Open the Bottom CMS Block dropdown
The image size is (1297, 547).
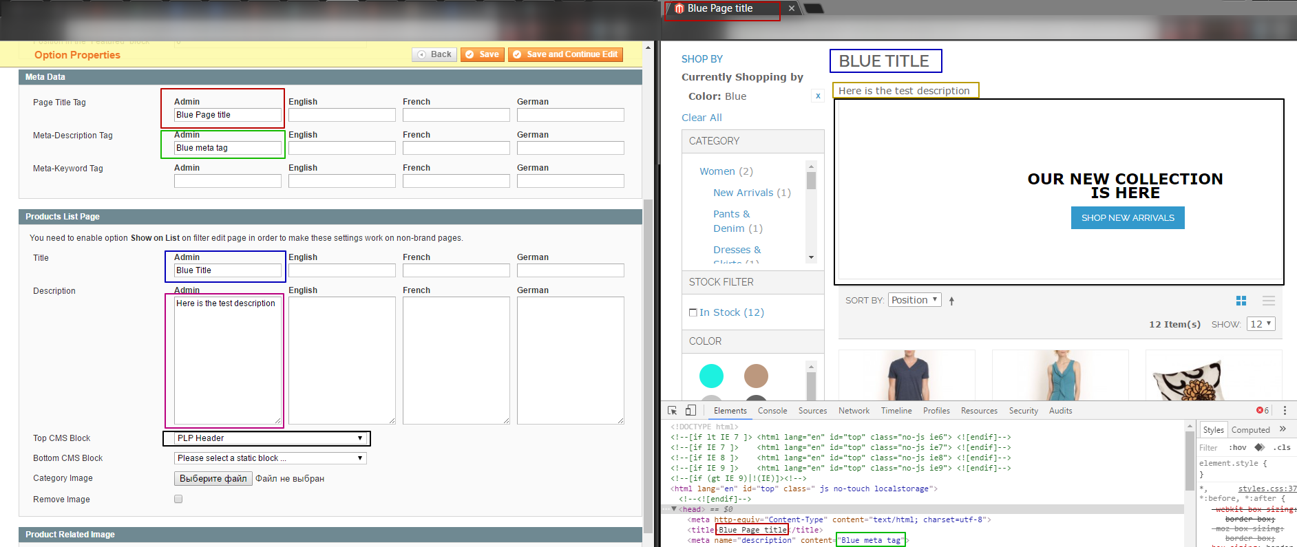tap(270, 458)
